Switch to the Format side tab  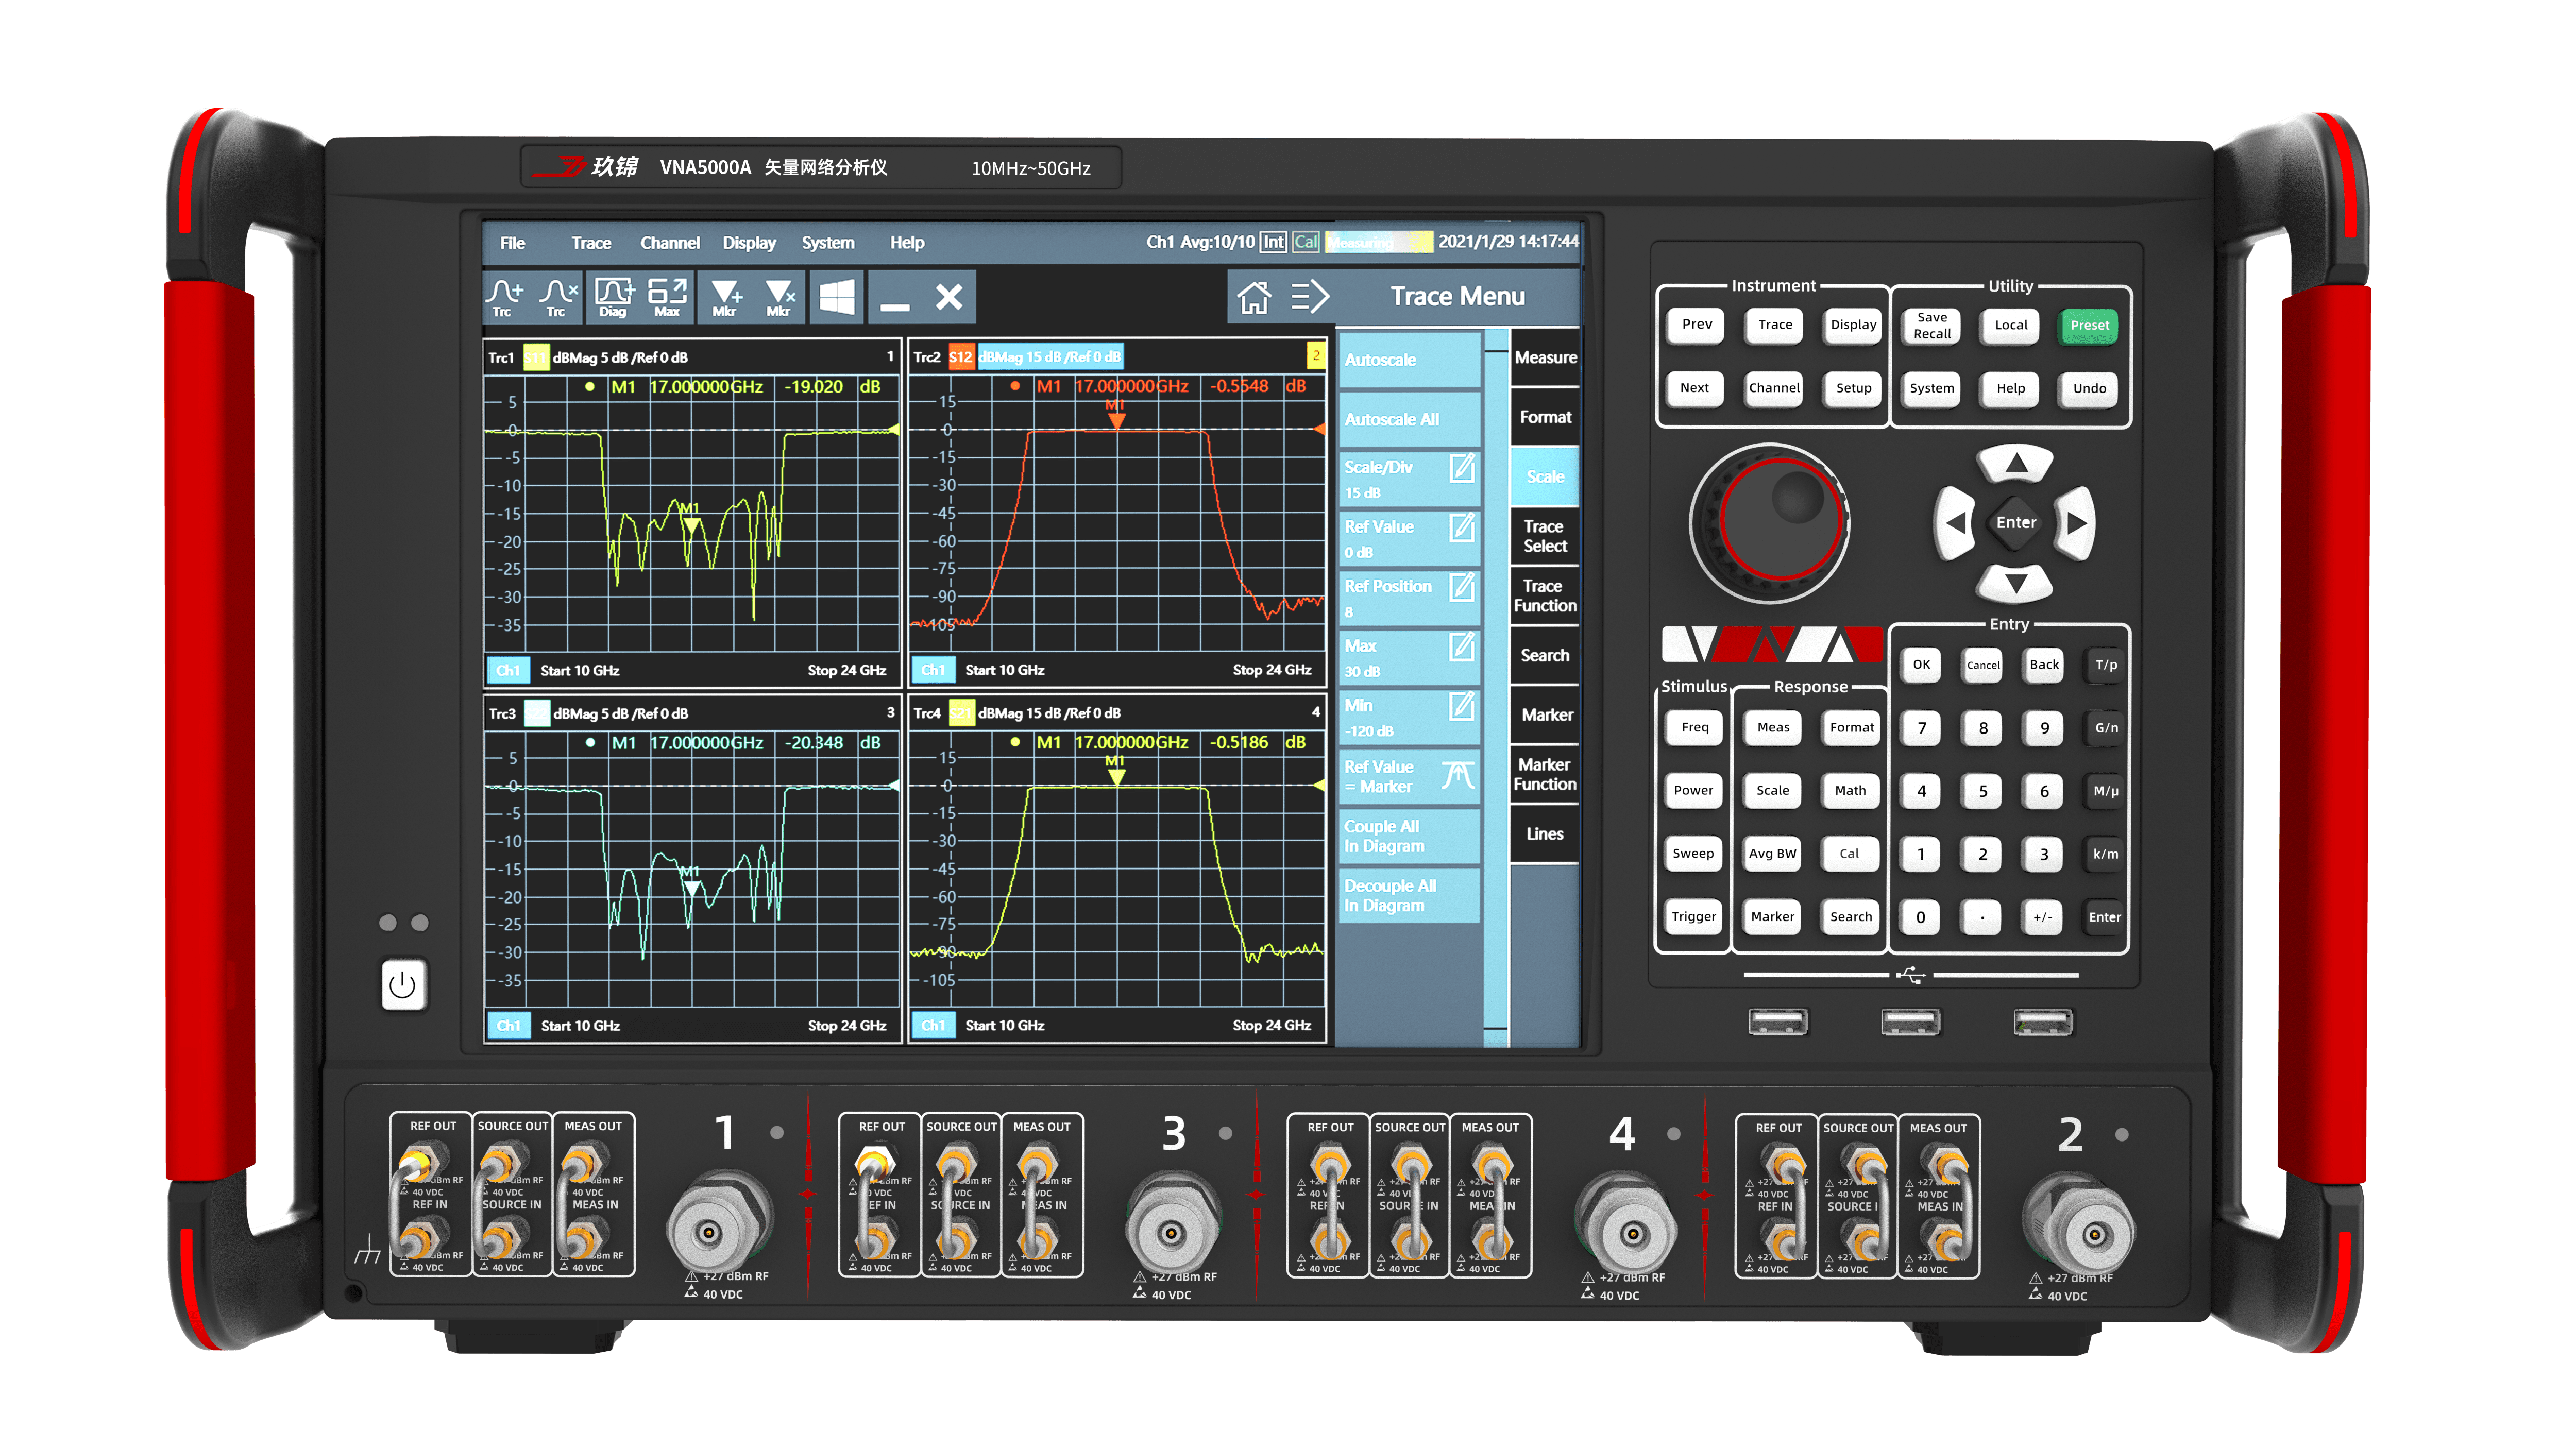[1545, 417]
